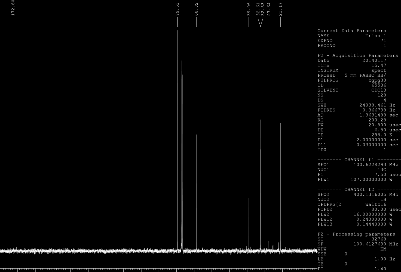Select the SI value 32768
Image resolution: width=401 pixels, height=272 pixels.
coord(379,239)
